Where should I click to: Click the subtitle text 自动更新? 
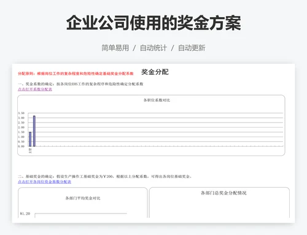(x=192, y=48)
